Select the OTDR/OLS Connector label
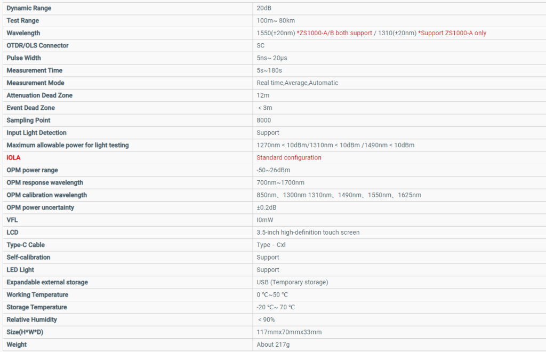Viewport: 546px width, 352px height. tap(37, 46)
